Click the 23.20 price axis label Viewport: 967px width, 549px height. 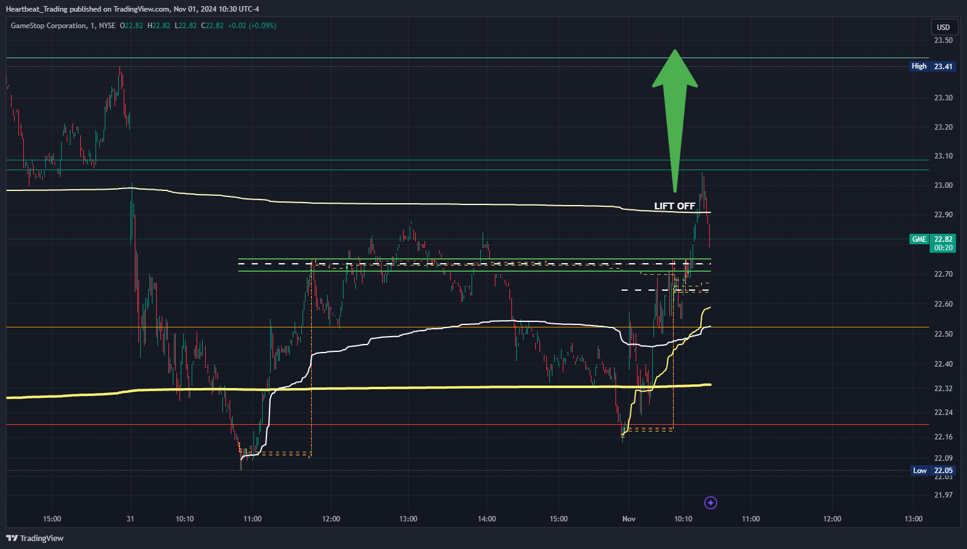coord(943,127)
